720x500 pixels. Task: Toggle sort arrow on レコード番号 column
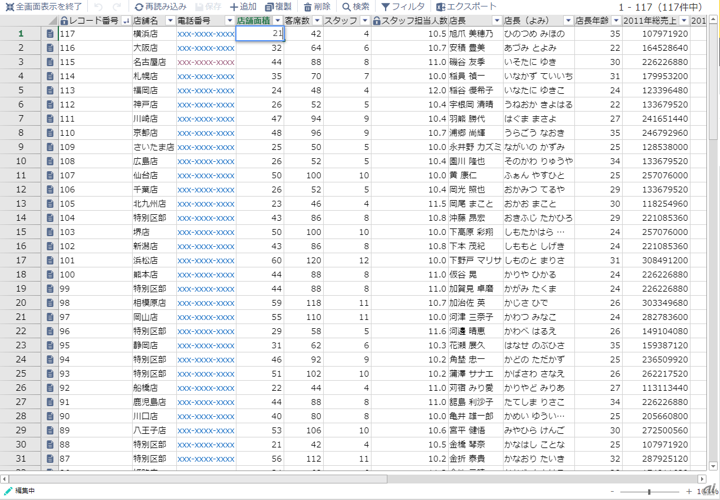126,21
